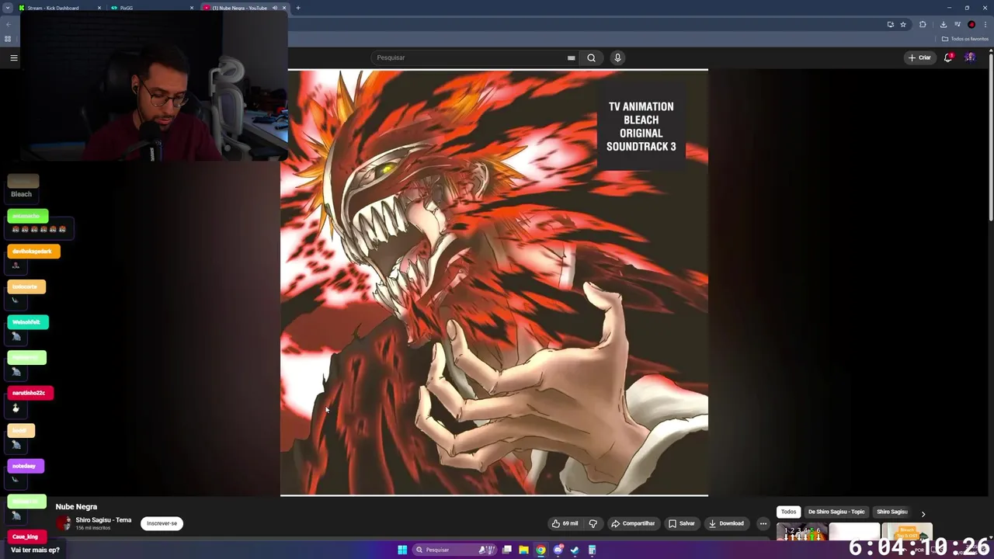Click the YouTube Pesquisar search field
The image size is (994, 559).
coord(475,57)
